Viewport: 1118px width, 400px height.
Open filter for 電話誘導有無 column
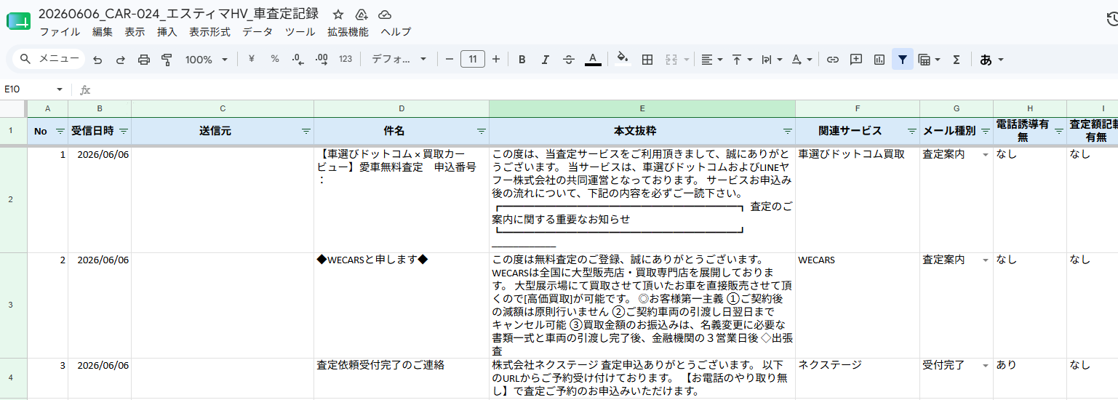(1058, 131)
